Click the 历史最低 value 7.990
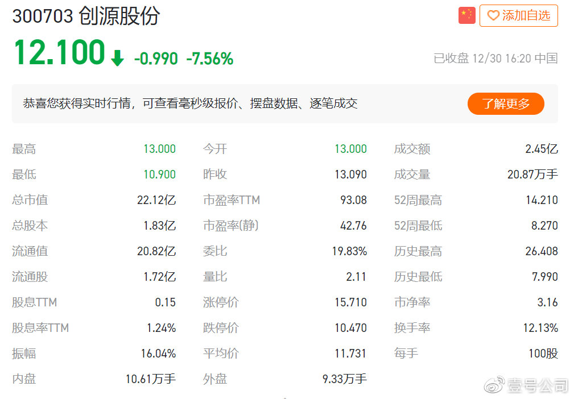The width and height of the screenshot is (574, 399). coord(545,277)
